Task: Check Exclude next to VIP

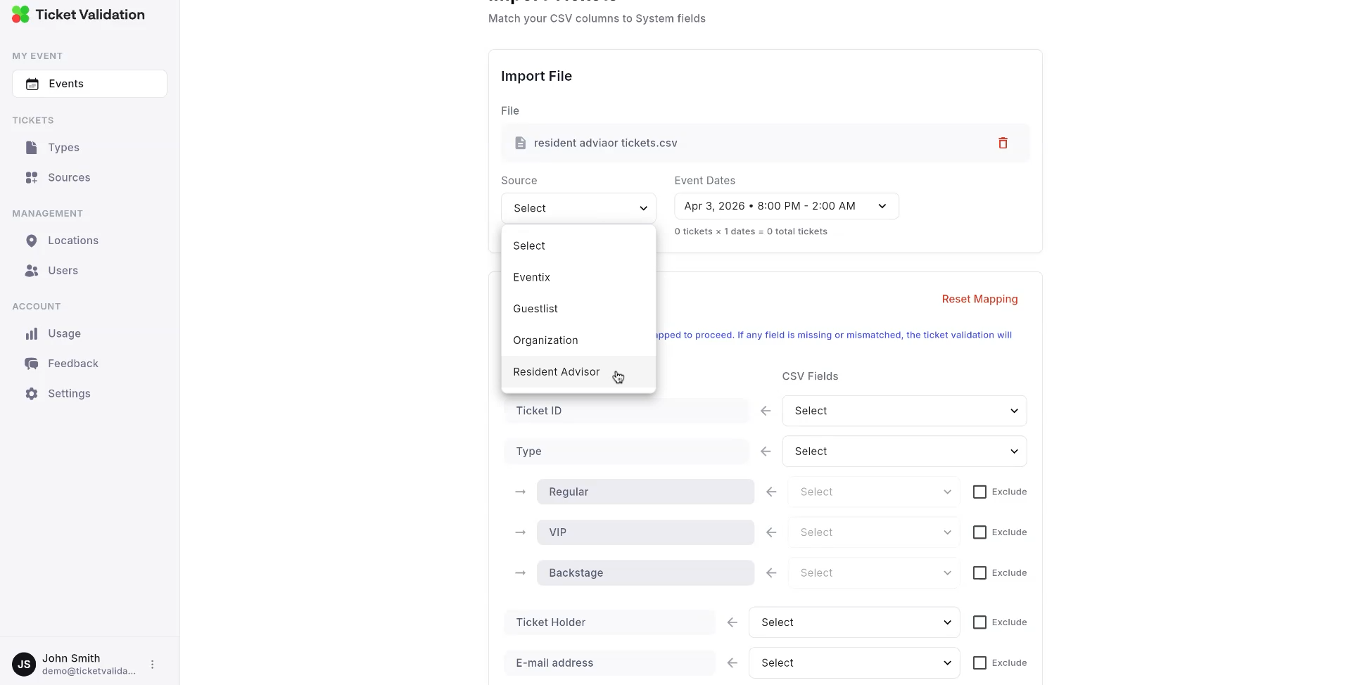Action: pyautogui.click(x=979, y=532)
